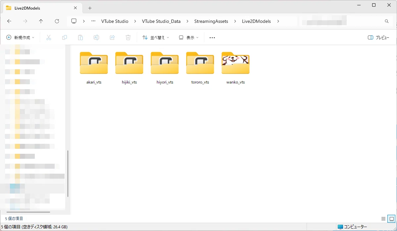The height and width of the screenshot is (231, 397).
Task: Open the 表示 view dropdown
Action: (189, 37)
